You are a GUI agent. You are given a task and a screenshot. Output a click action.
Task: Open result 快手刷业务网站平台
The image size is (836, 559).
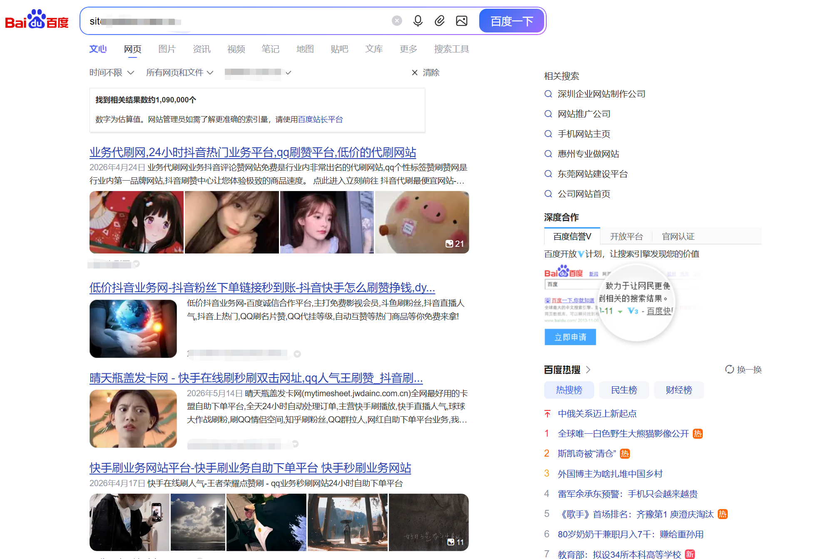click(250, 468)
